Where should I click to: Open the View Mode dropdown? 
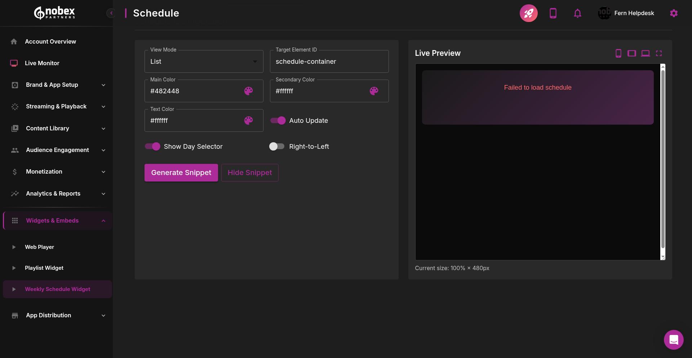point(204,61)
